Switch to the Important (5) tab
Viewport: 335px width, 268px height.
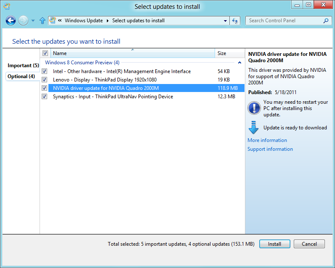23,65
